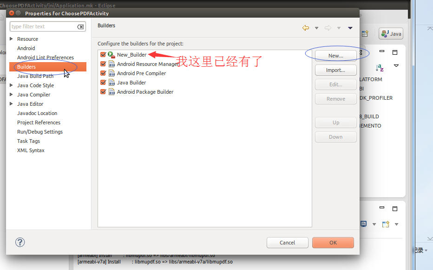This screenshot has height=270, width=433.
Task: Click the alphabetical sort icon in Eclipse
Action: 380,68
